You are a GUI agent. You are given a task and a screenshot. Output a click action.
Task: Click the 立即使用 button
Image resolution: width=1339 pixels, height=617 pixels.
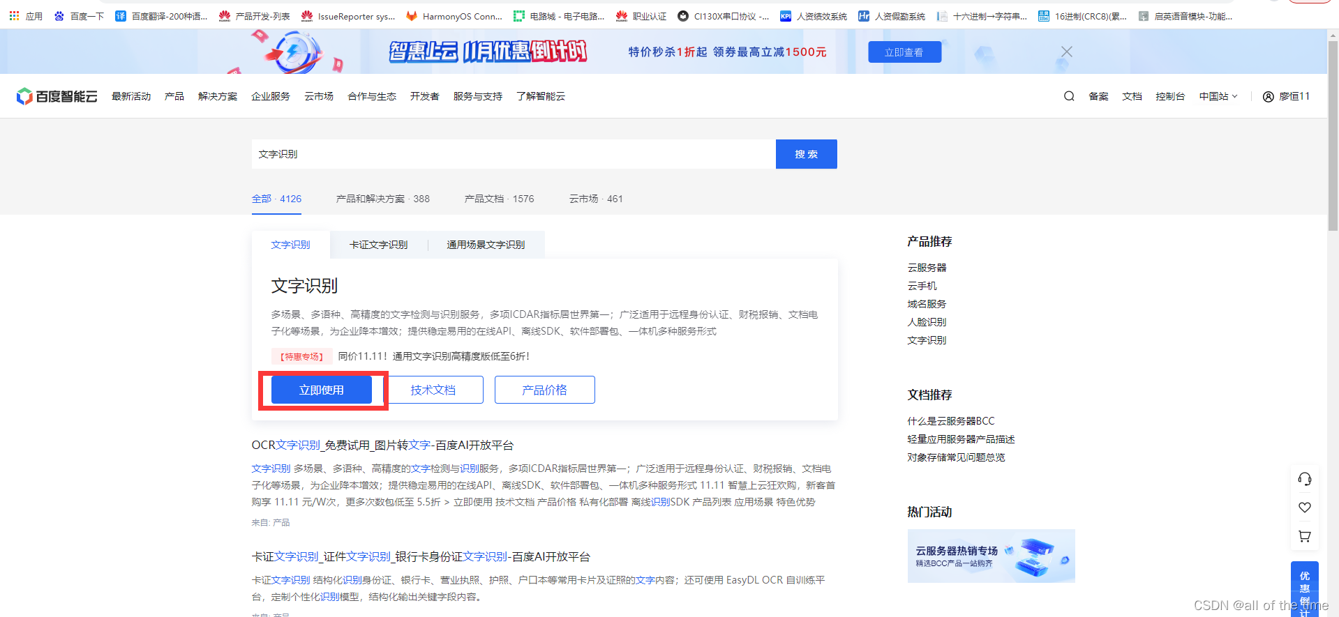point(322,390)
